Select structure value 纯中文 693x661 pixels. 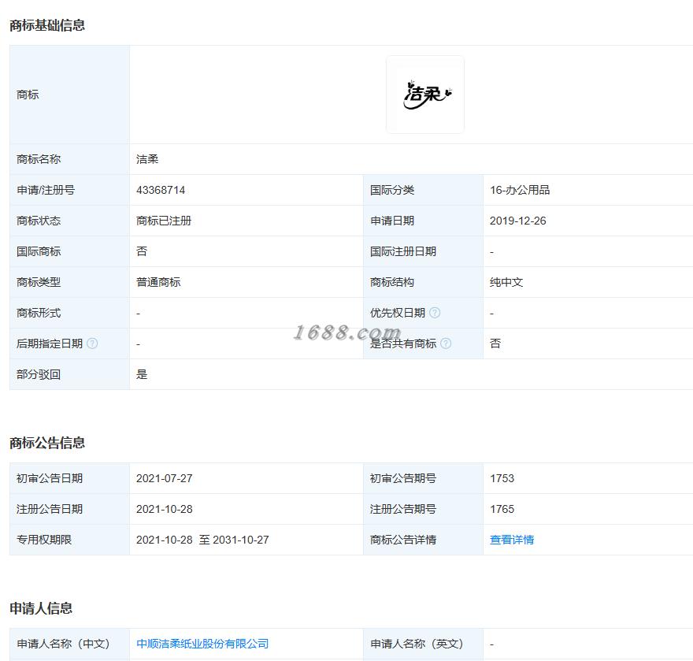pyautogui.click(x=506, y=282)
